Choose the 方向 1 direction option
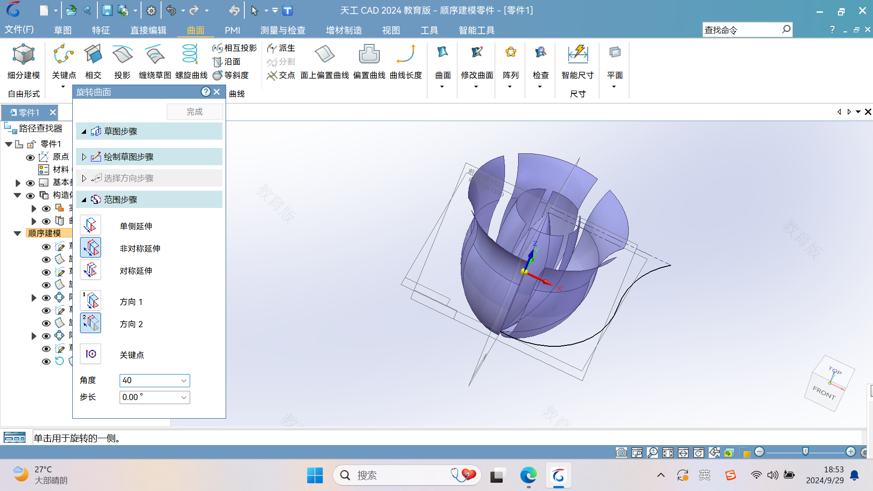Screen dimensions: 873x491 point(91,301)
